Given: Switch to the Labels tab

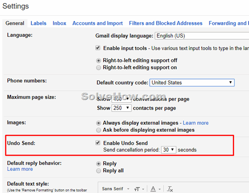Looking at the screenshot, I should 38,23.
